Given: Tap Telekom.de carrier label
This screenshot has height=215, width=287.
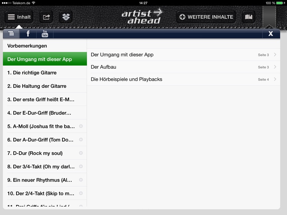Looking at the screenshot, I should 21,3.
